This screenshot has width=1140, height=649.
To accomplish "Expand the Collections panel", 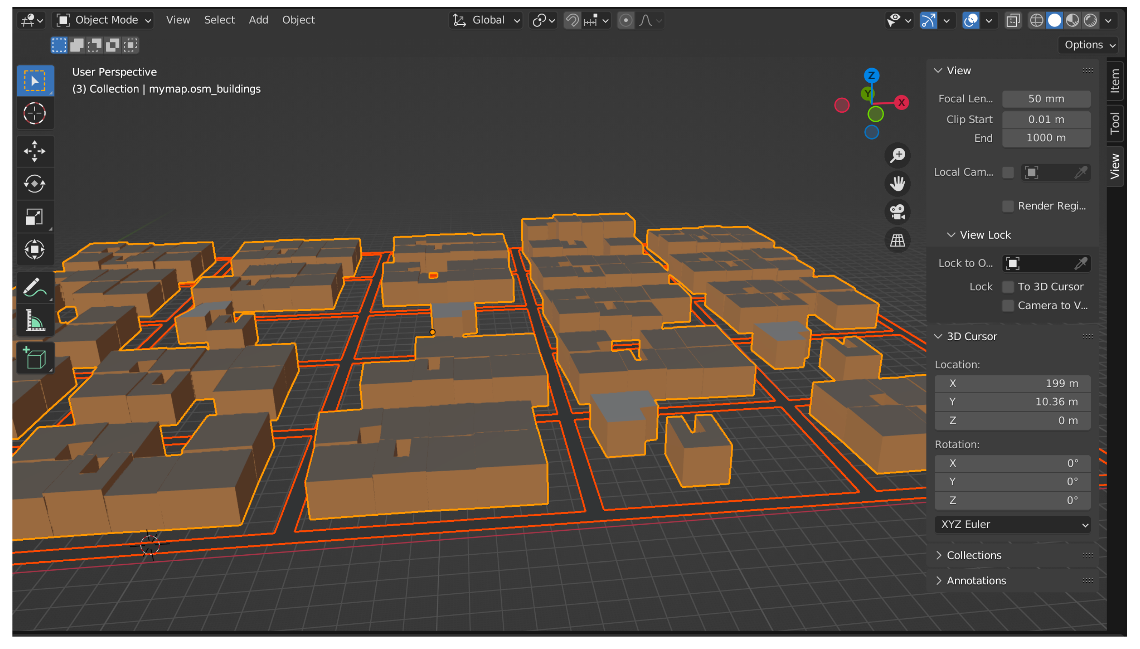I will tap(974, 555).
